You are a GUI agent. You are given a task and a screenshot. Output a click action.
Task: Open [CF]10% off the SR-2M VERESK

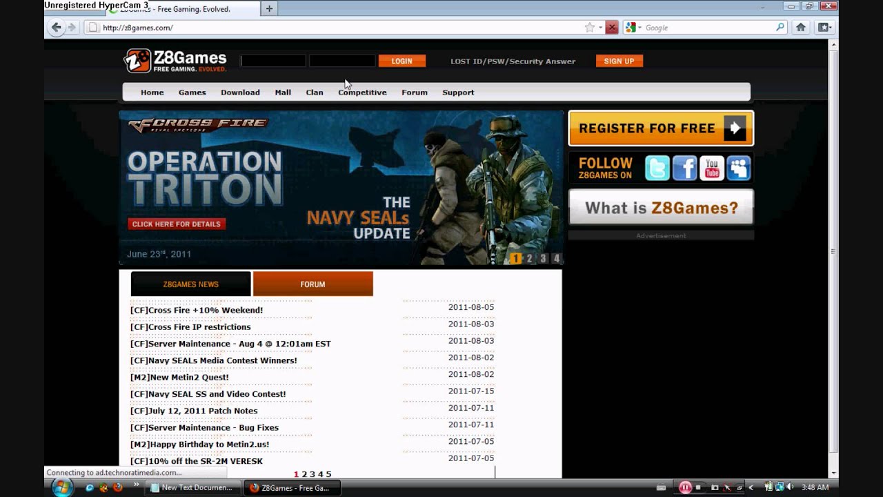coord(197,461)
